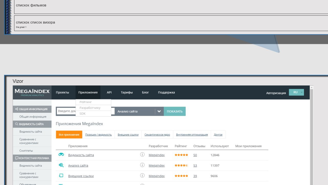Click the Vizor panel title
The image size is (328, 185).
pyautogui.click(x=18, y=81)
